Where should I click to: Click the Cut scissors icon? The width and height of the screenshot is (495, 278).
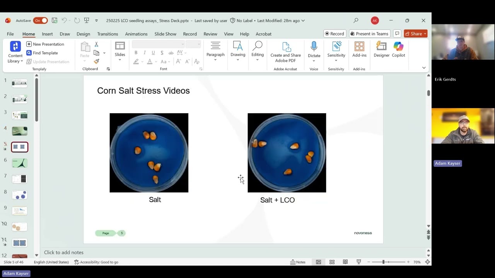(96, 44)
